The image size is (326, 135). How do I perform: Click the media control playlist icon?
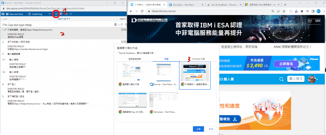point(308,11)
